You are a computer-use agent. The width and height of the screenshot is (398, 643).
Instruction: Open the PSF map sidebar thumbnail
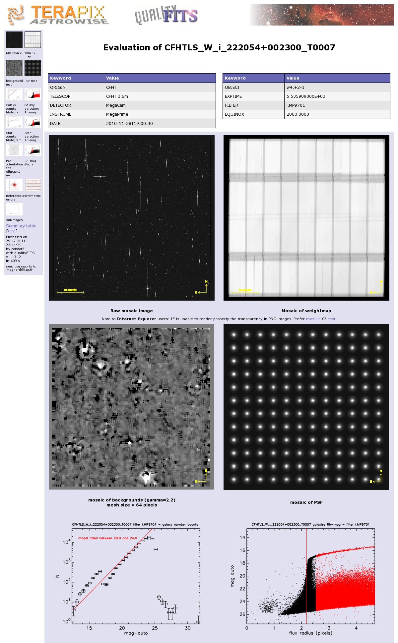tap(33, 68)
